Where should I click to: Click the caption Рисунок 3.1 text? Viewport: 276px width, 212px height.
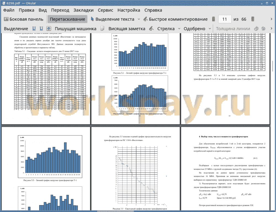click(x=140, y=73)
